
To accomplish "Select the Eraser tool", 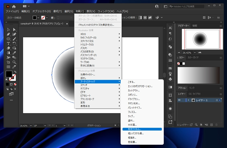I will click(8, 48).
